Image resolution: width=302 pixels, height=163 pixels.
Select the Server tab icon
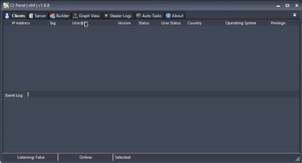point(31,16)
